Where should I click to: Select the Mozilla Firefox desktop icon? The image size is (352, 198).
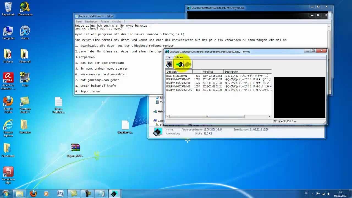pos(8,105)
